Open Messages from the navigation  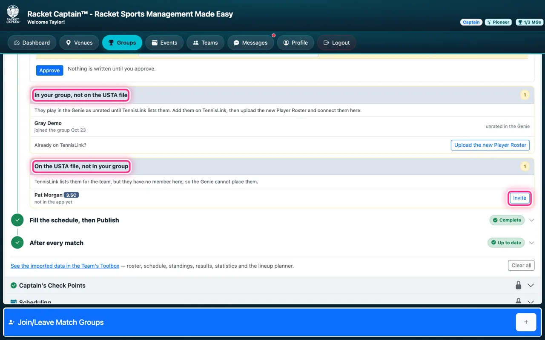(251, 42)
